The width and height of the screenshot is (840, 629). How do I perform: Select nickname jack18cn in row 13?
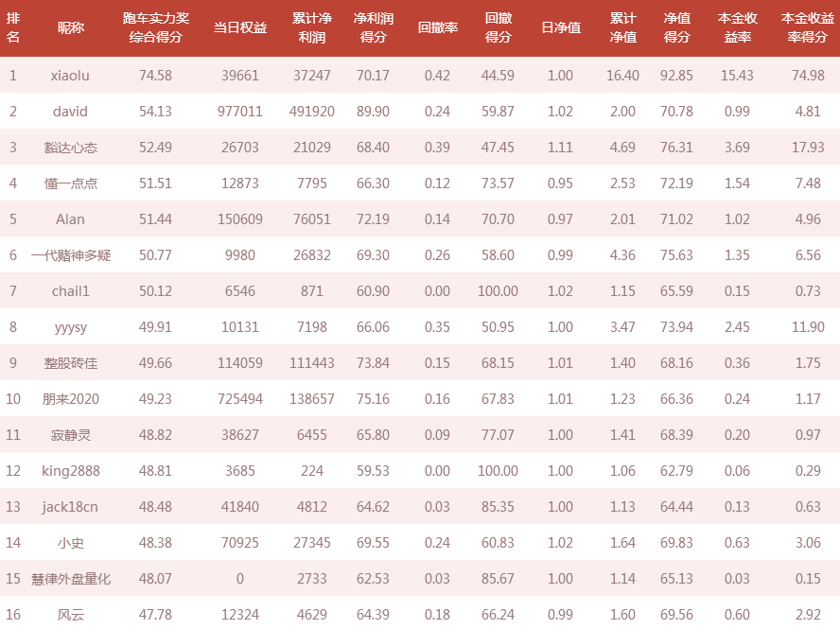(70, 507)
